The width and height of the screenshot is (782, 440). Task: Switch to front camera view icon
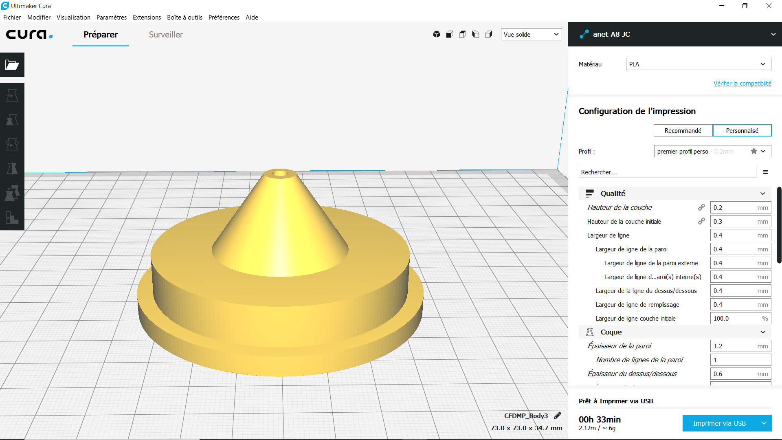point(450,34)
